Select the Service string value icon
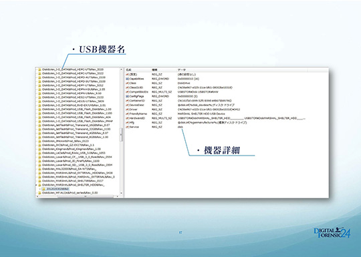 point(127,127)
